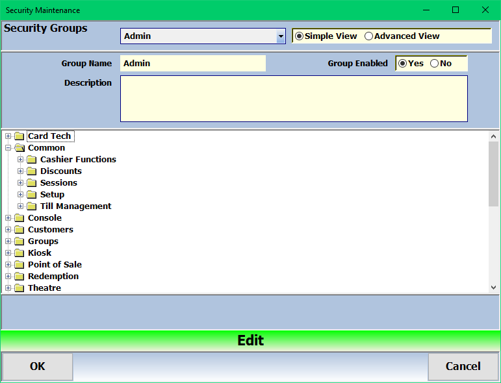501x383 pixels.
Task: Click the Card Tech folder icon
Action: (19, 136)
